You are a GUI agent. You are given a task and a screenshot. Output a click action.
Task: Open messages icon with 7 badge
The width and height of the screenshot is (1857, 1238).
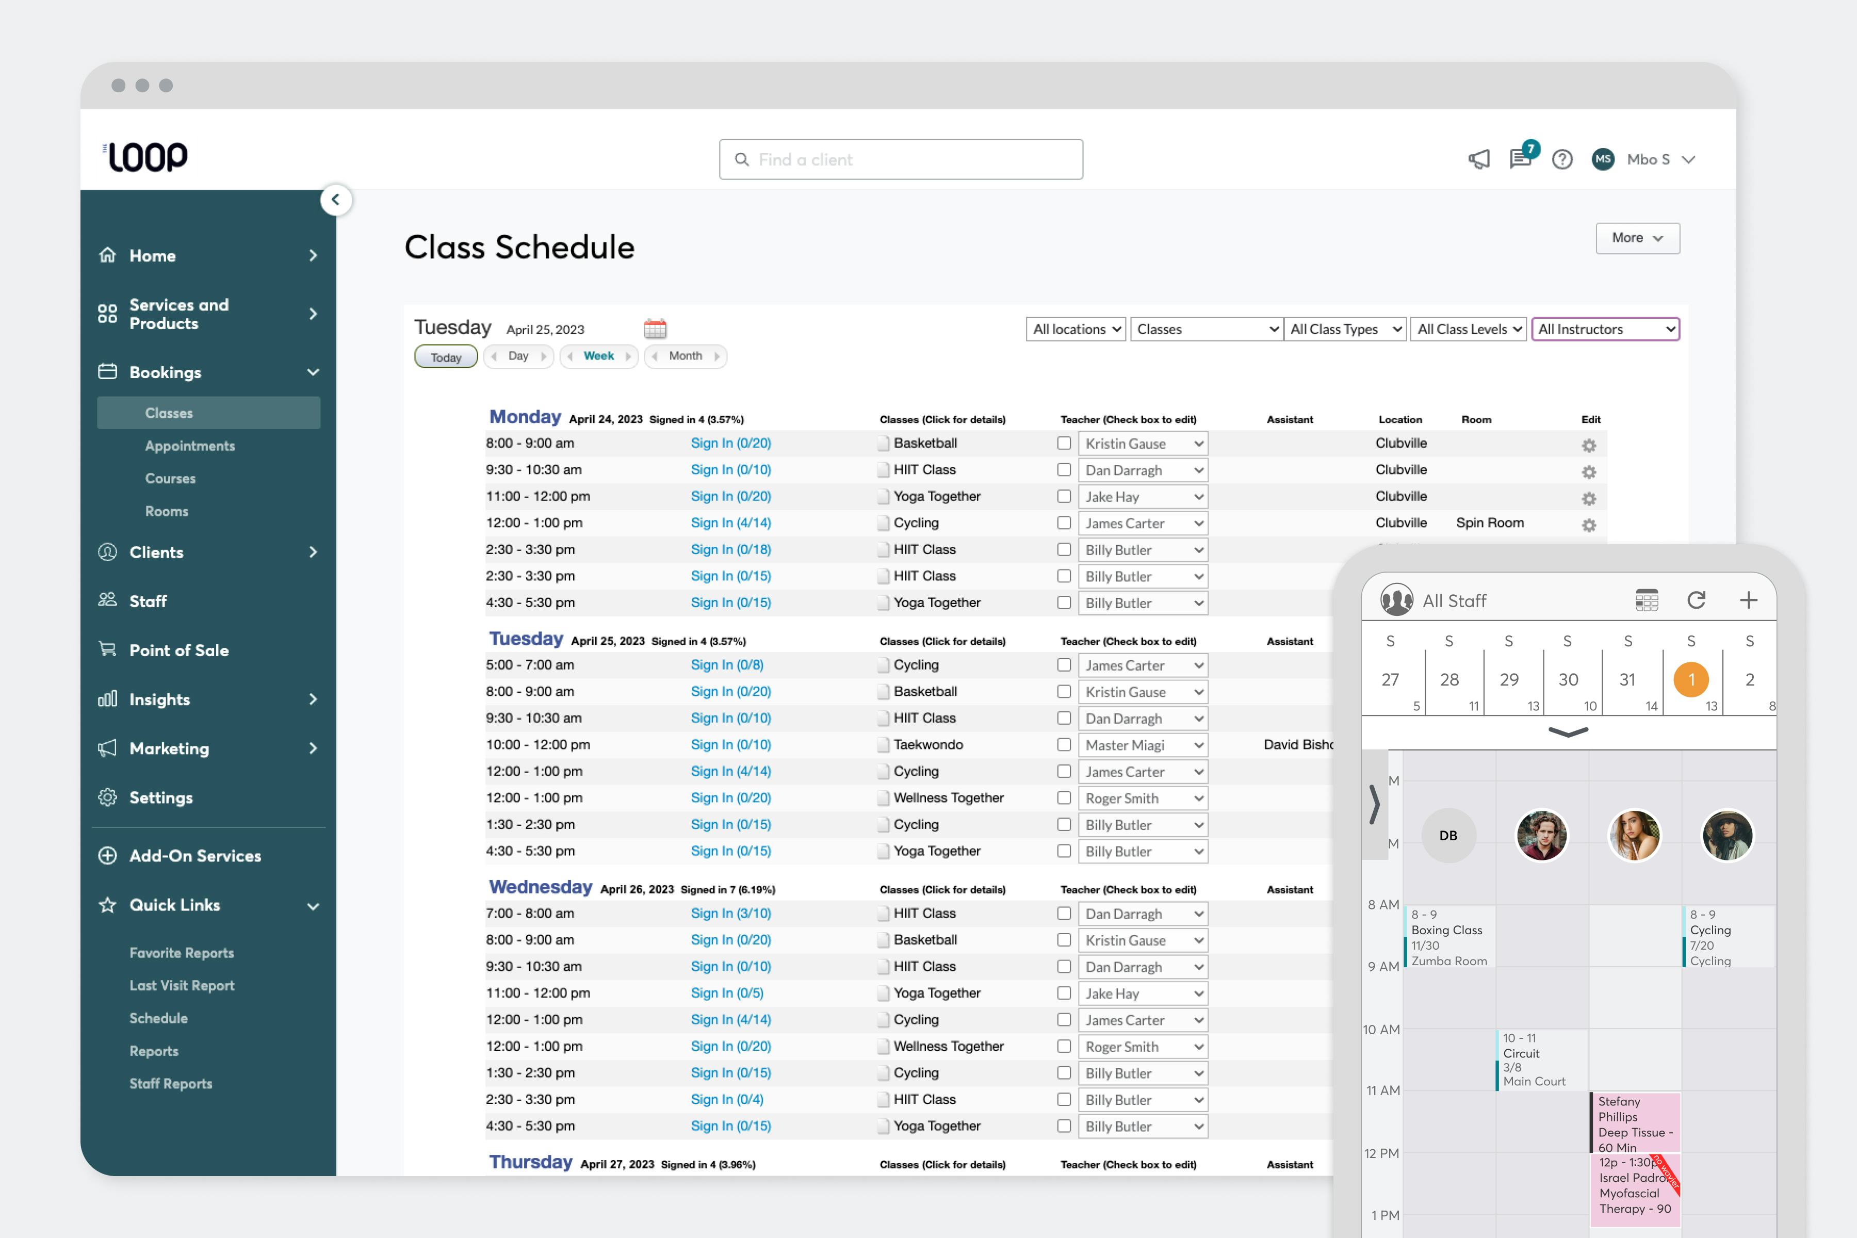coord(1520,159)
